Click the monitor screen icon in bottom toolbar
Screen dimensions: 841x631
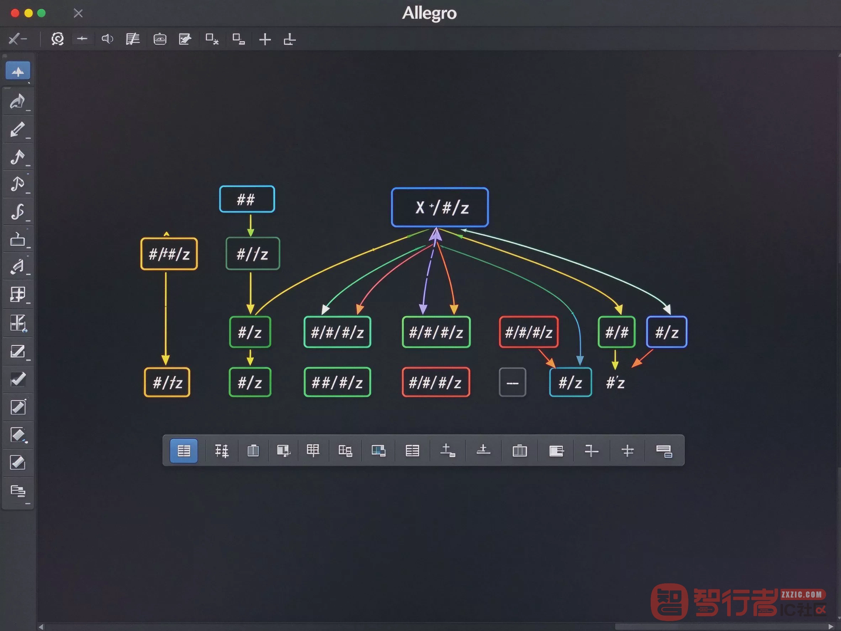378,451
